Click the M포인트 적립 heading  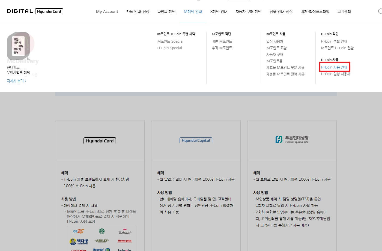click(221, 34)
